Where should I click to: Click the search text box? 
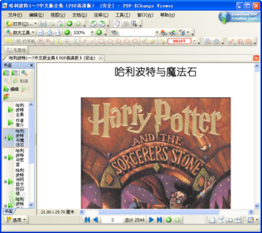click(137, 33)
